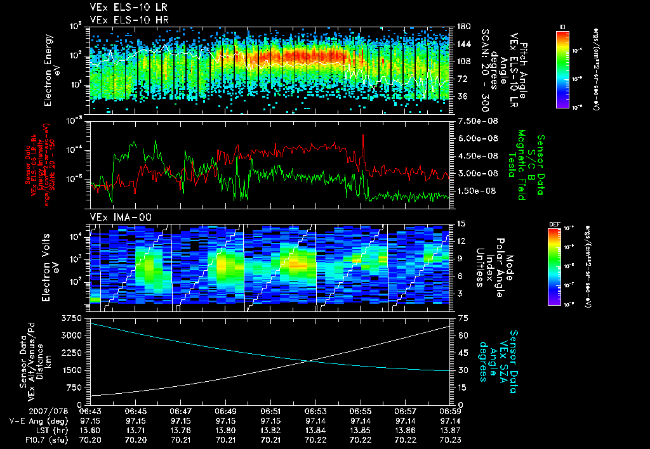Click the 3000 distance axis tick
Viewport: 650px width, 449px height.
coord(71,335)
